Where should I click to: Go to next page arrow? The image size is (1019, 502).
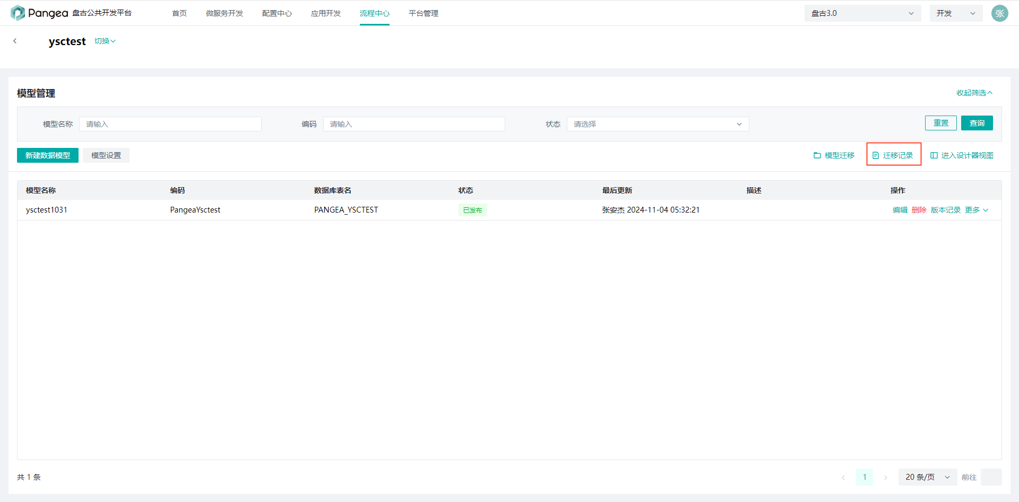(x=885, y=477)
